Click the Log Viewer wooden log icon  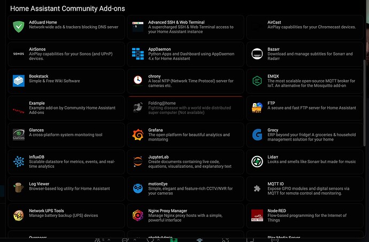coord(19,188)
